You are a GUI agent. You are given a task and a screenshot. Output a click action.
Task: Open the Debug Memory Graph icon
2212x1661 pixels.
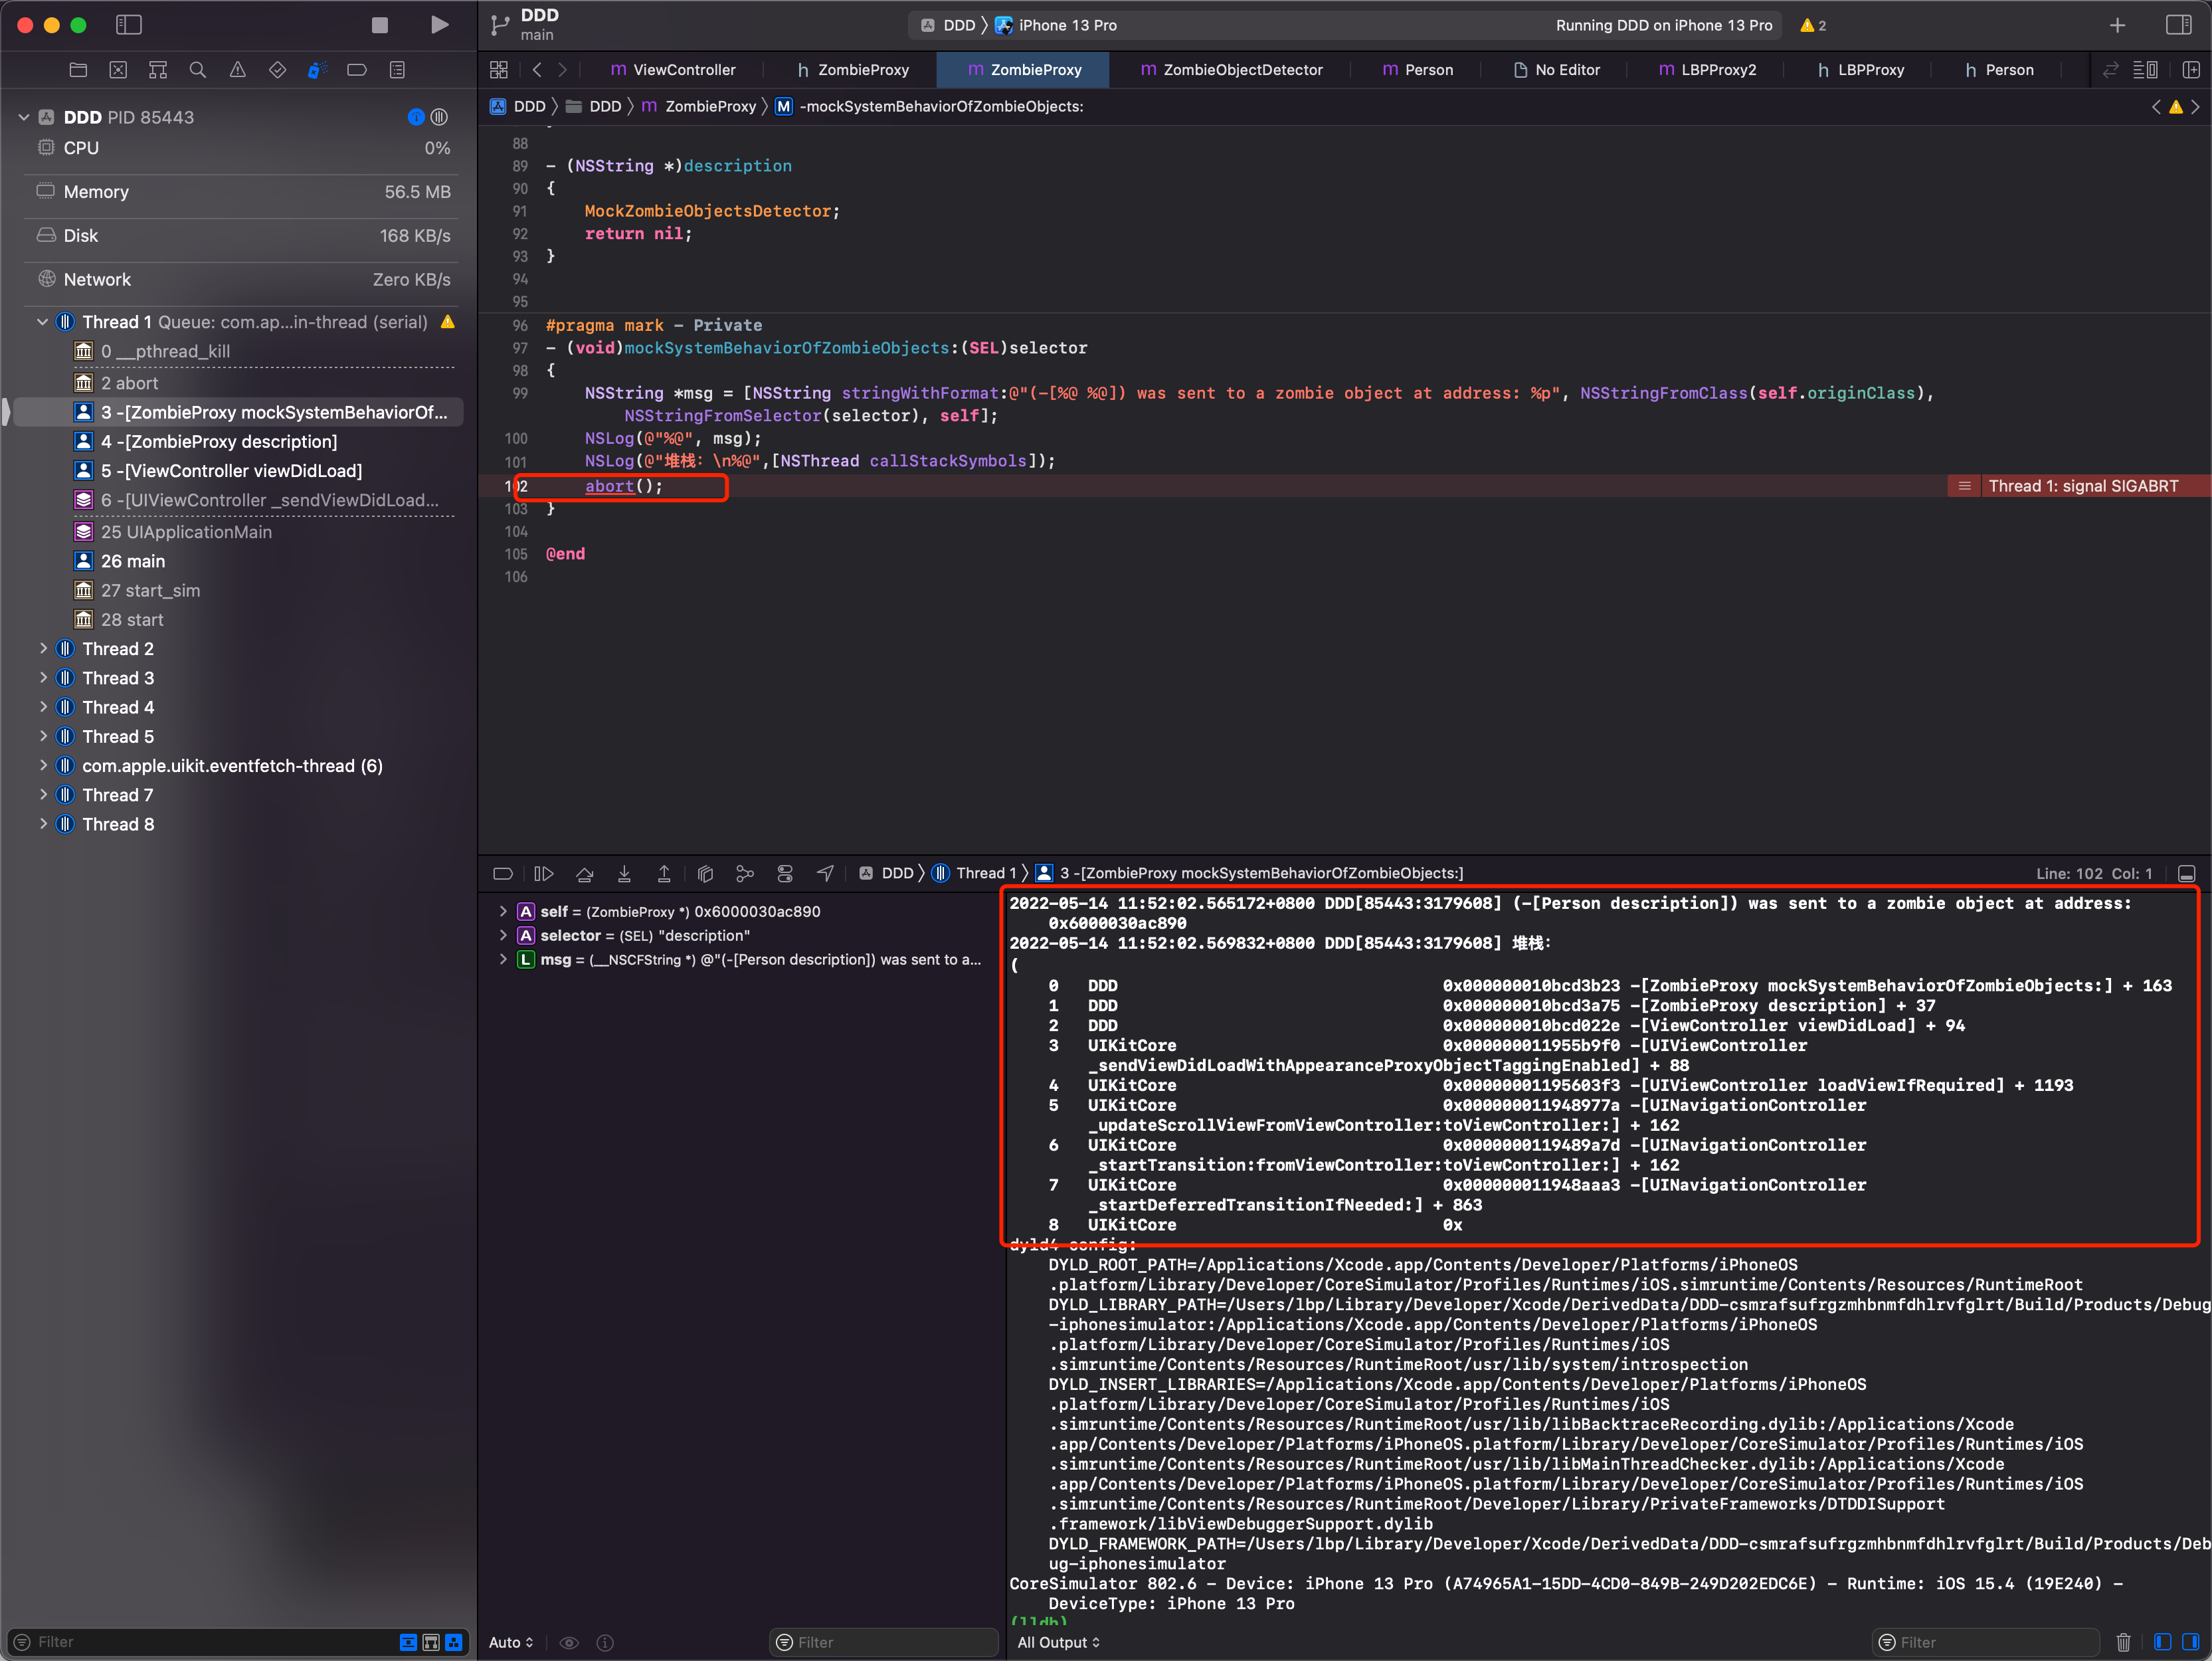tap(745, 874)
